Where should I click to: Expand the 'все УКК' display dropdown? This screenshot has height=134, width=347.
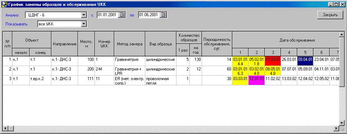[x=84, y=24]
